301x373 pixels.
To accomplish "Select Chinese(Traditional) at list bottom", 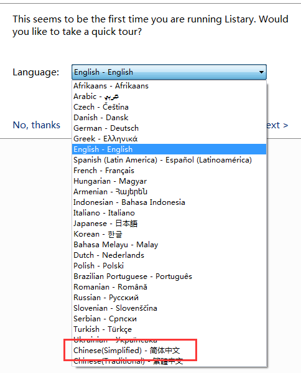I will tap(169, 361).
